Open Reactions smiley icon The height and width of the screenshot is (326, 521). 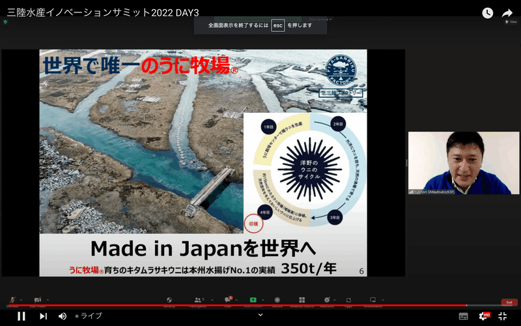pos(327,300)
